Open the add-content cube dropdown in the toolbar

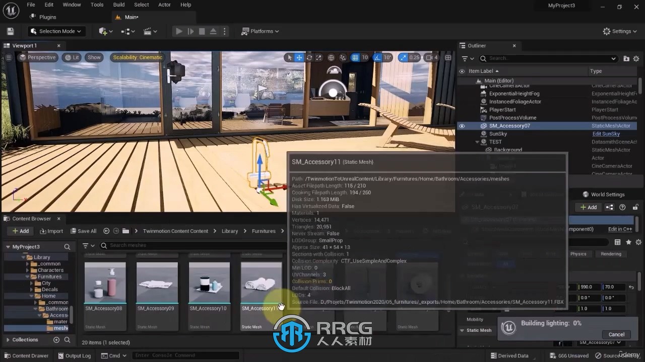coord(105,31)
